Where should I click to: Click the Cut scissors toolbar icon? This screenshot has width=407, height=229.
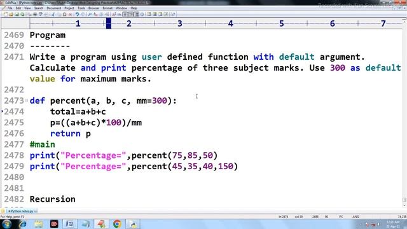click(53, 14)
